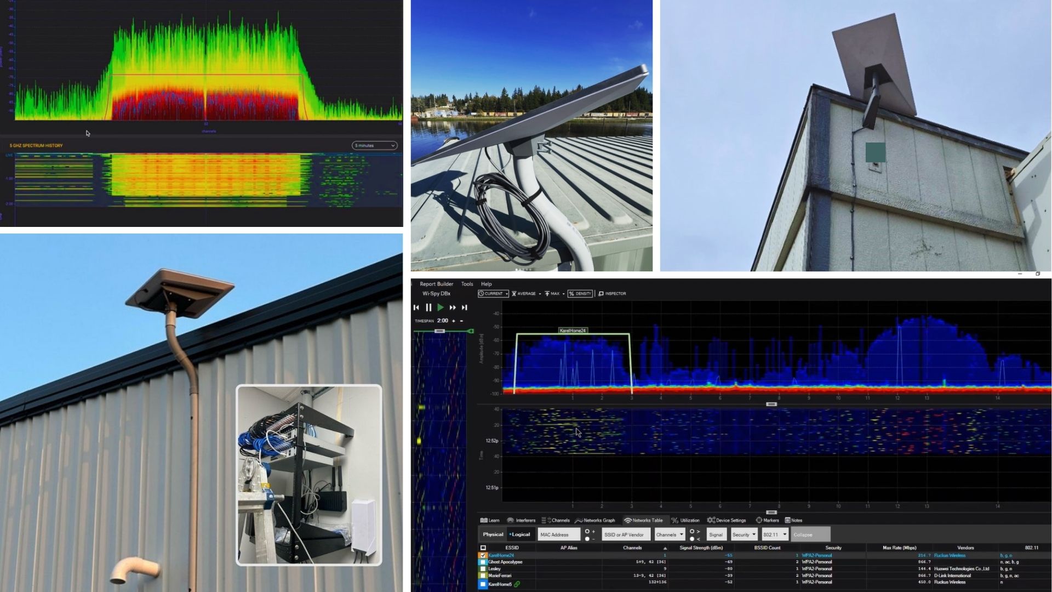Open the Help menu
This screenshot has height=592, width=1052.
click(x=487, y=284)
